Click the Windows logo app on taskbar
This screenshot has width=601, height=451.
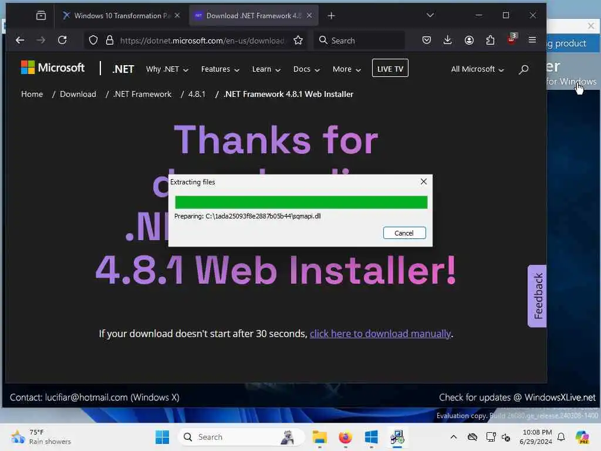coord(371,437)
